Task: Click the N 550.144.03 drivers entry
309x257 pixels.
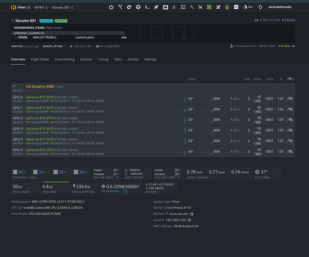Action: [156, 188]
